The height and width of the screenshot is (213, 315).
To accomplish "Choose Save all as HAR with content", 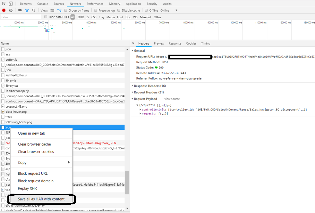I will [x=41, y=199].
